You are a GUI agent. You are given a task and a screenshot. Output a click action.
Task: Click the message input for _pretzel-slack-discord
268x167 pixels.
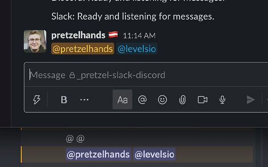(147, 75)
